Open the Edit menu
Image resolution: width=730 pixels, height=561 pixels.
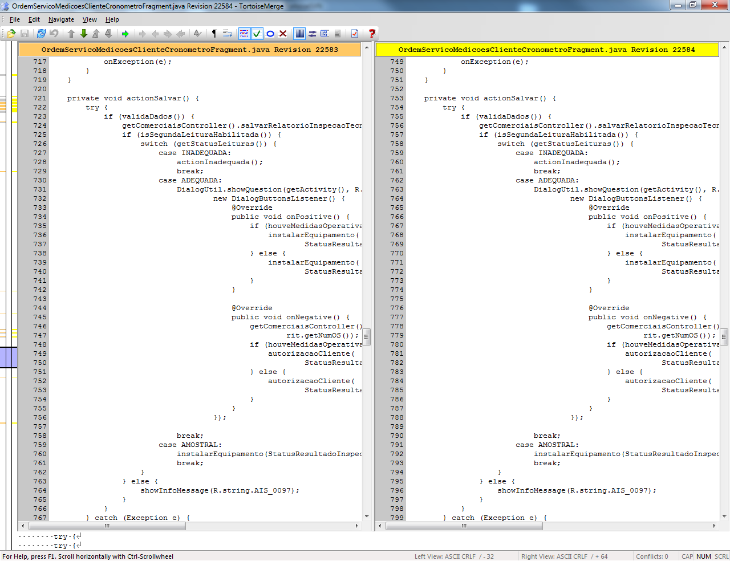coord(34,19)
